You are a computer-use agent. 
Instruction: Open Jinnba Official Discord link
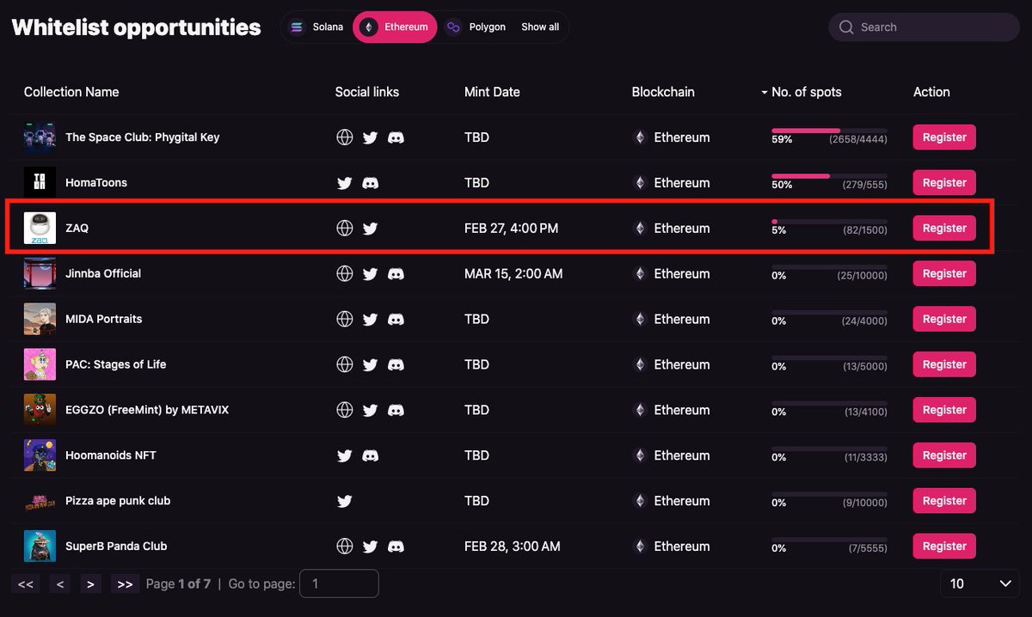396,274
